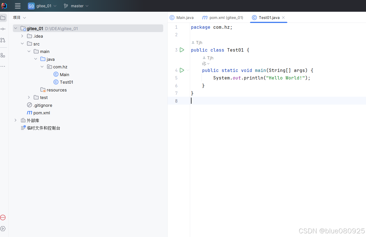Switch to pom.xml (gitee_01) tab
The width and height of the screenshot is (366, 237).
click(223, 18)
